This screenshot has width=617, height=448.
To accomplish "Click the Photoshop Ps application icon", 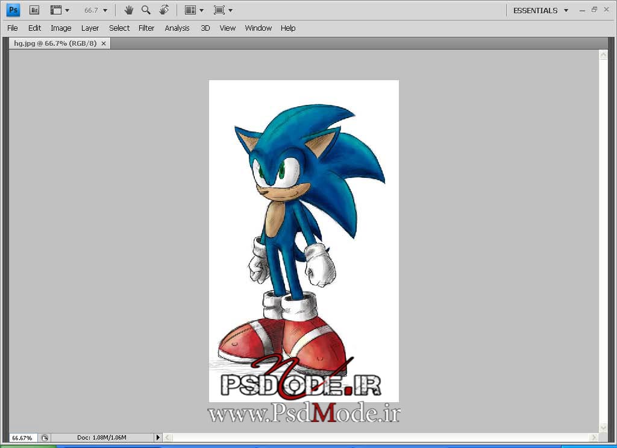I will coord(13,10).
